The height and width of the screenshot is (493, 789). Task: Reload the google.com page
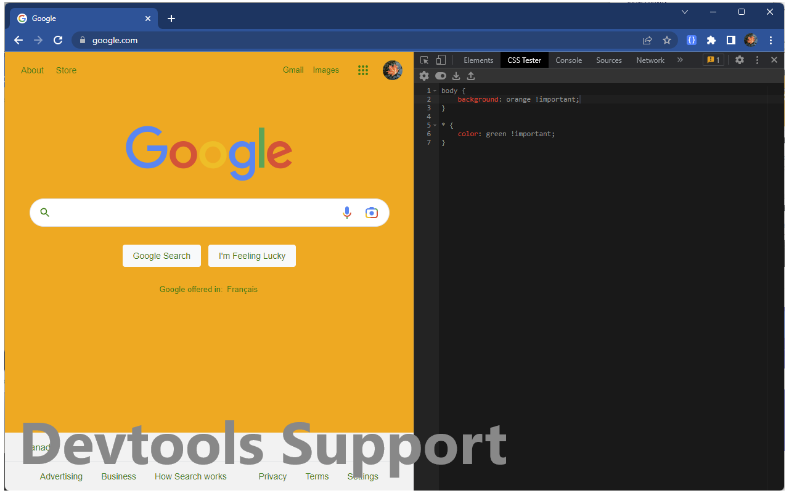click(x=58, y=40)
